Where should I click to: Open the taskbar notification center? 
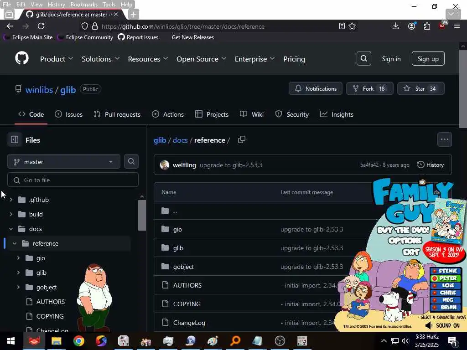click(x=453, y=341)
